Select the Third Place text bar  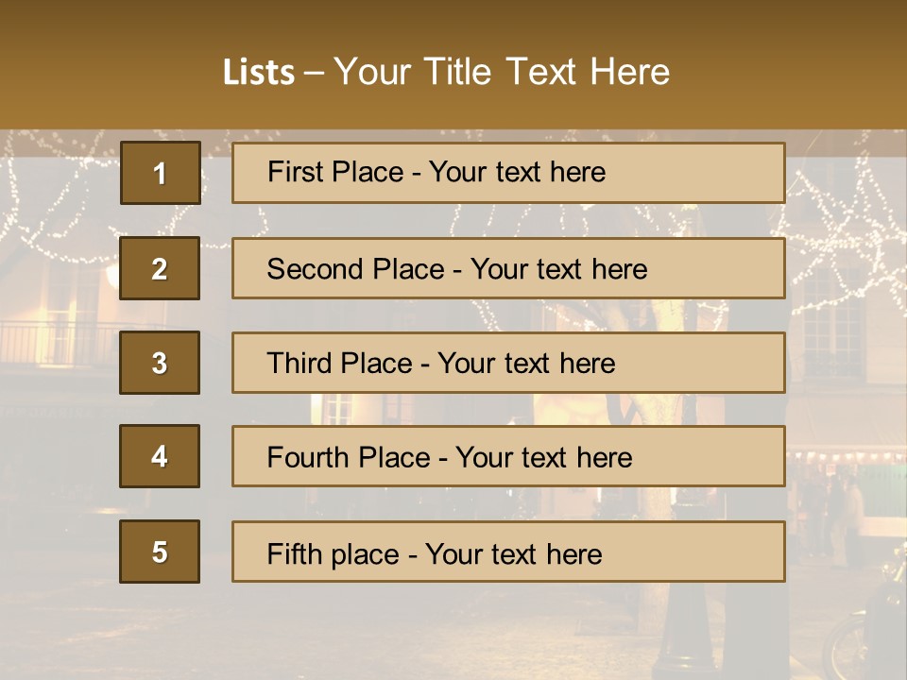tap(508, 363)
